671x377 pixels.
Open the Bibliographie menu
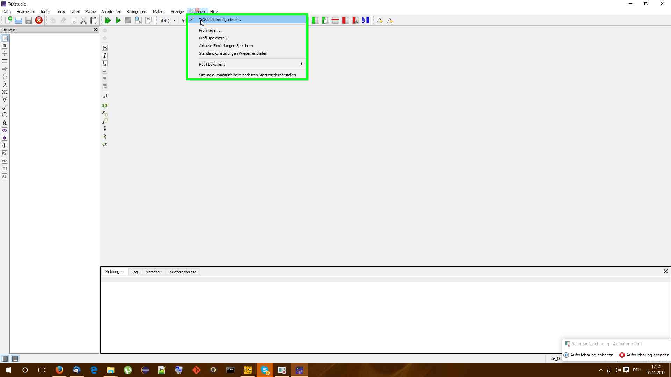[x=137, y=12]
